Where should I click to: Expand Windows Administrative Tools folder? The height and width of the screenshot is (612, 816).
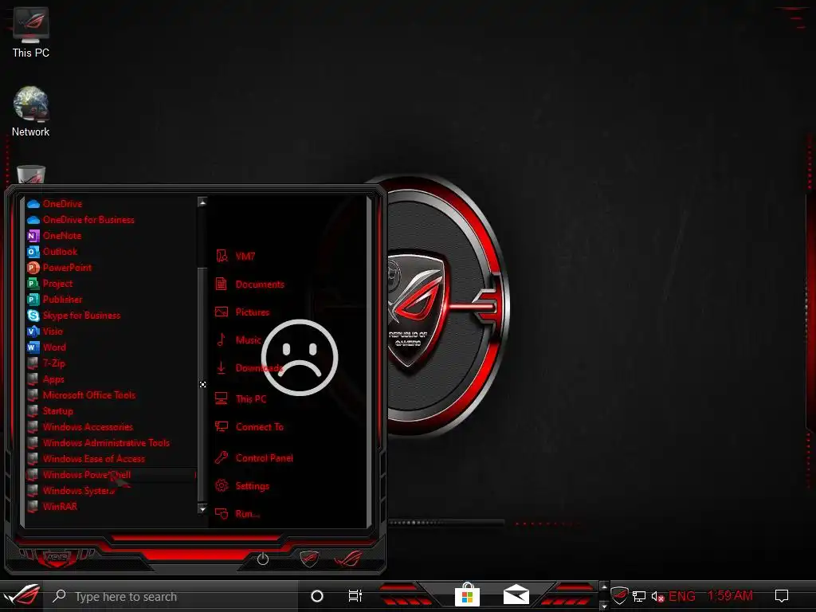[x=110, y=443]
